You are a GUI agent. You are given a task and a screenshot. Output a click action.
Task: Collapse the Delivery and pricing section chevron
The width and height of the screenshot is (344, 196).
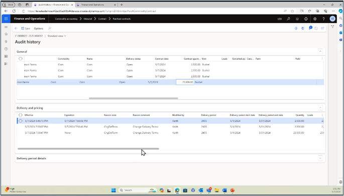tap(320, 107)
